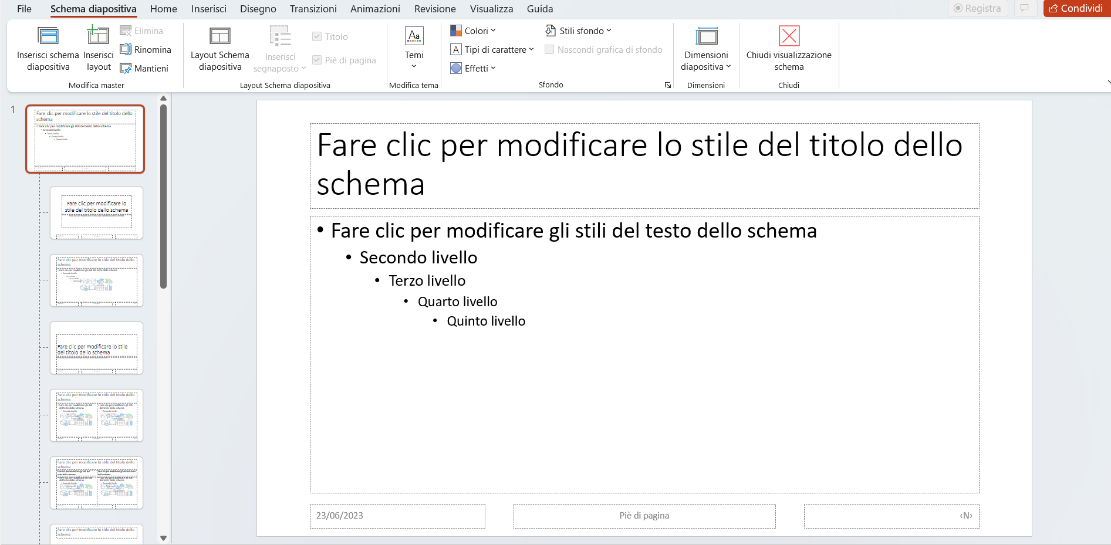Viewport: 1111px width, 545px height.
Task: Toggle the Titolo checkbox
Action: click(316, 36)
